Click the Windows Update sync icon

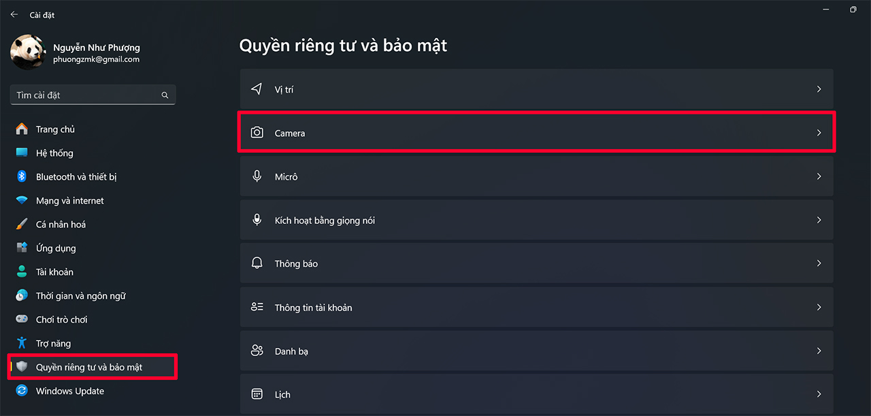coord(22,391)
